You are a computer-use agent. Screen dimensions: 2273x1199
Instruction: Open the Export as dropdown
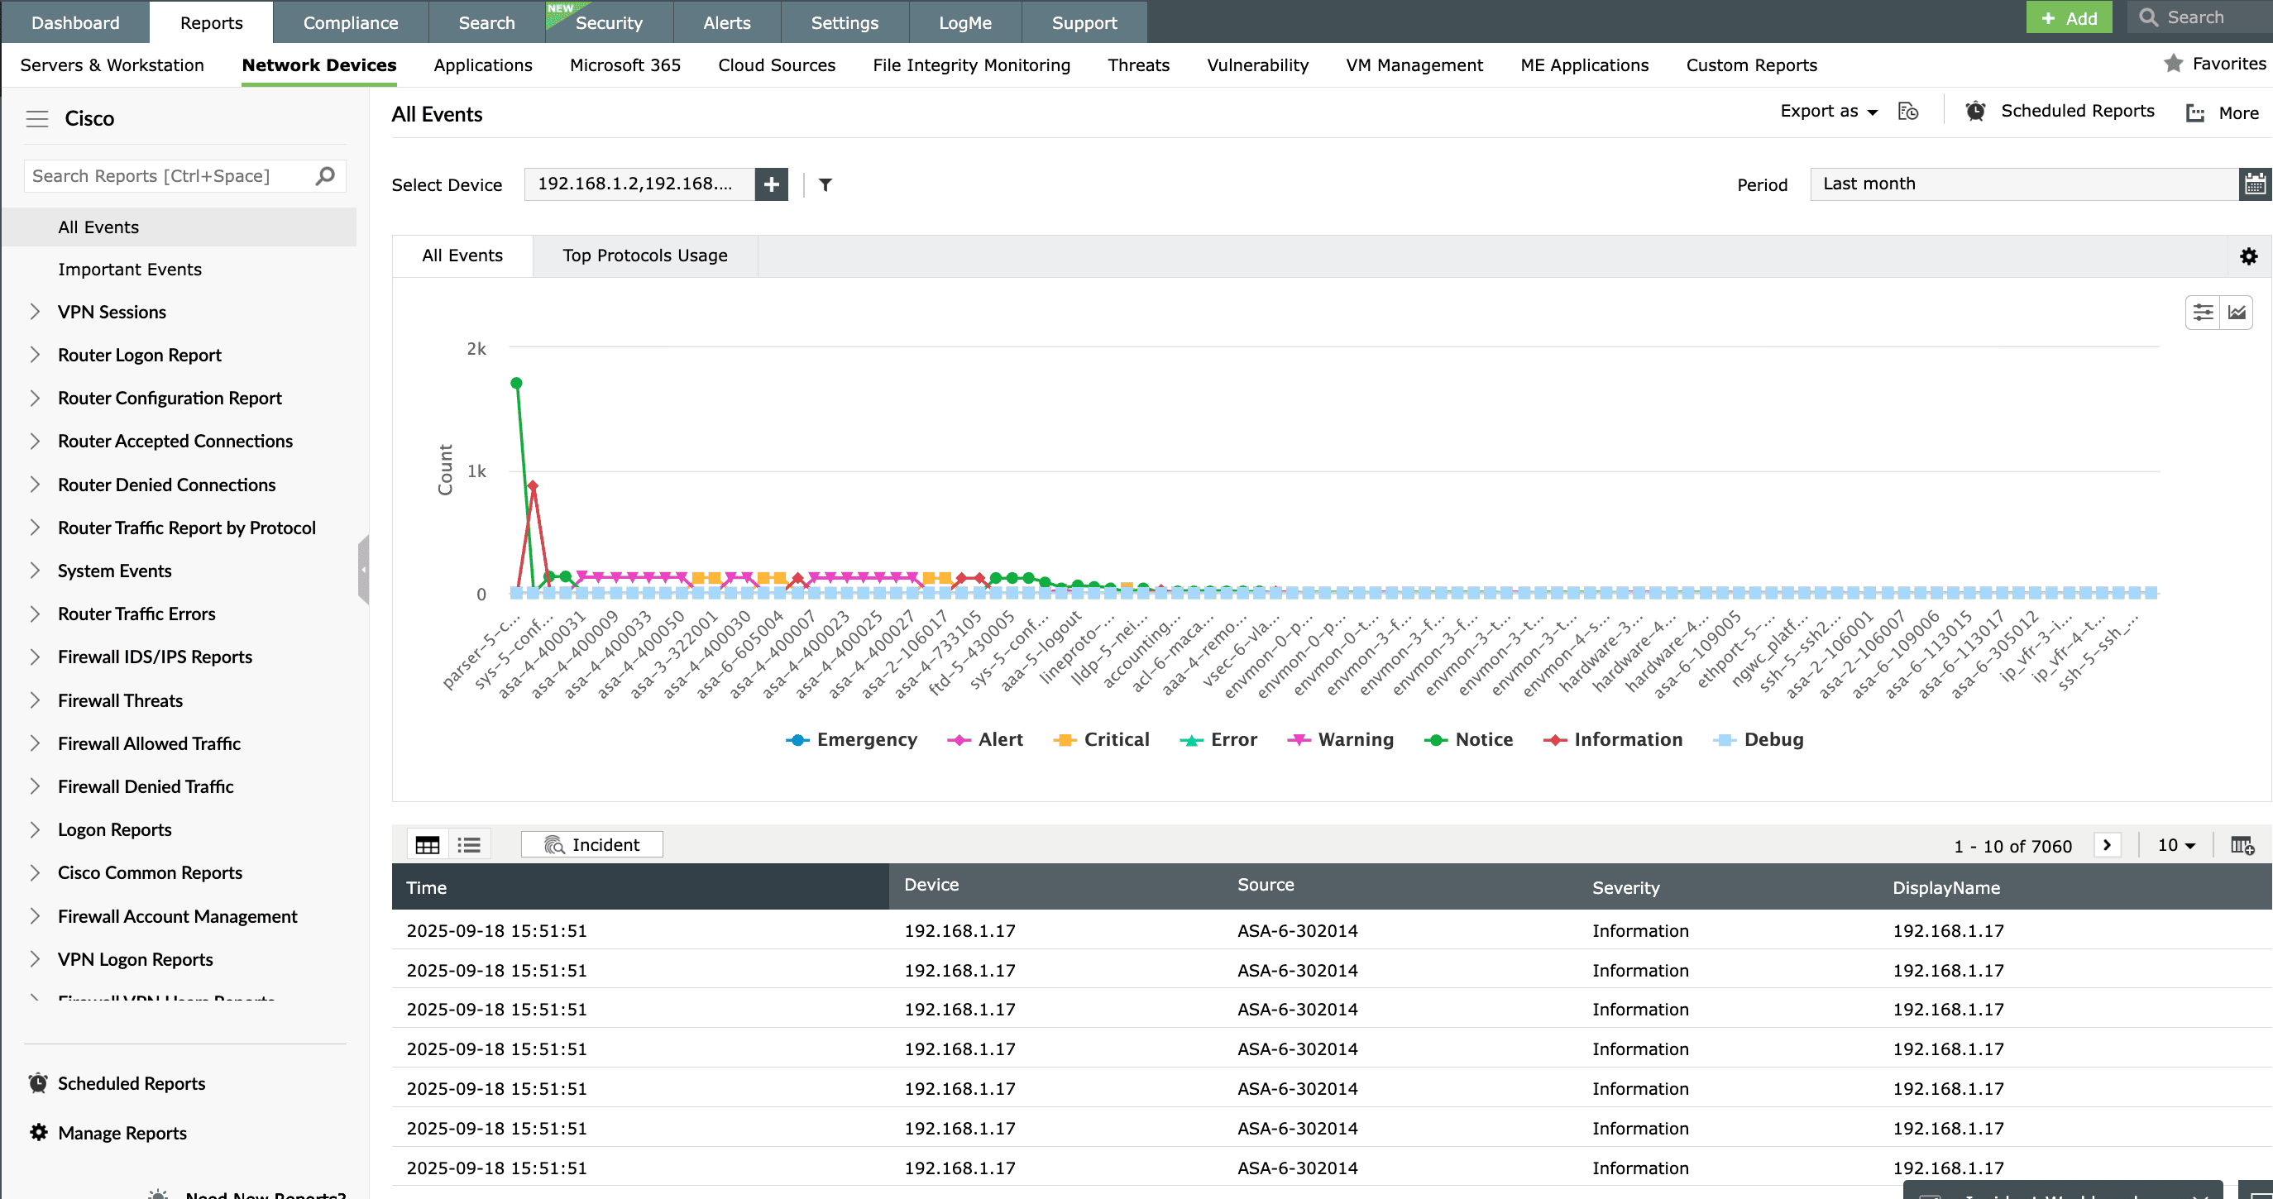[x=1828, y=111]
